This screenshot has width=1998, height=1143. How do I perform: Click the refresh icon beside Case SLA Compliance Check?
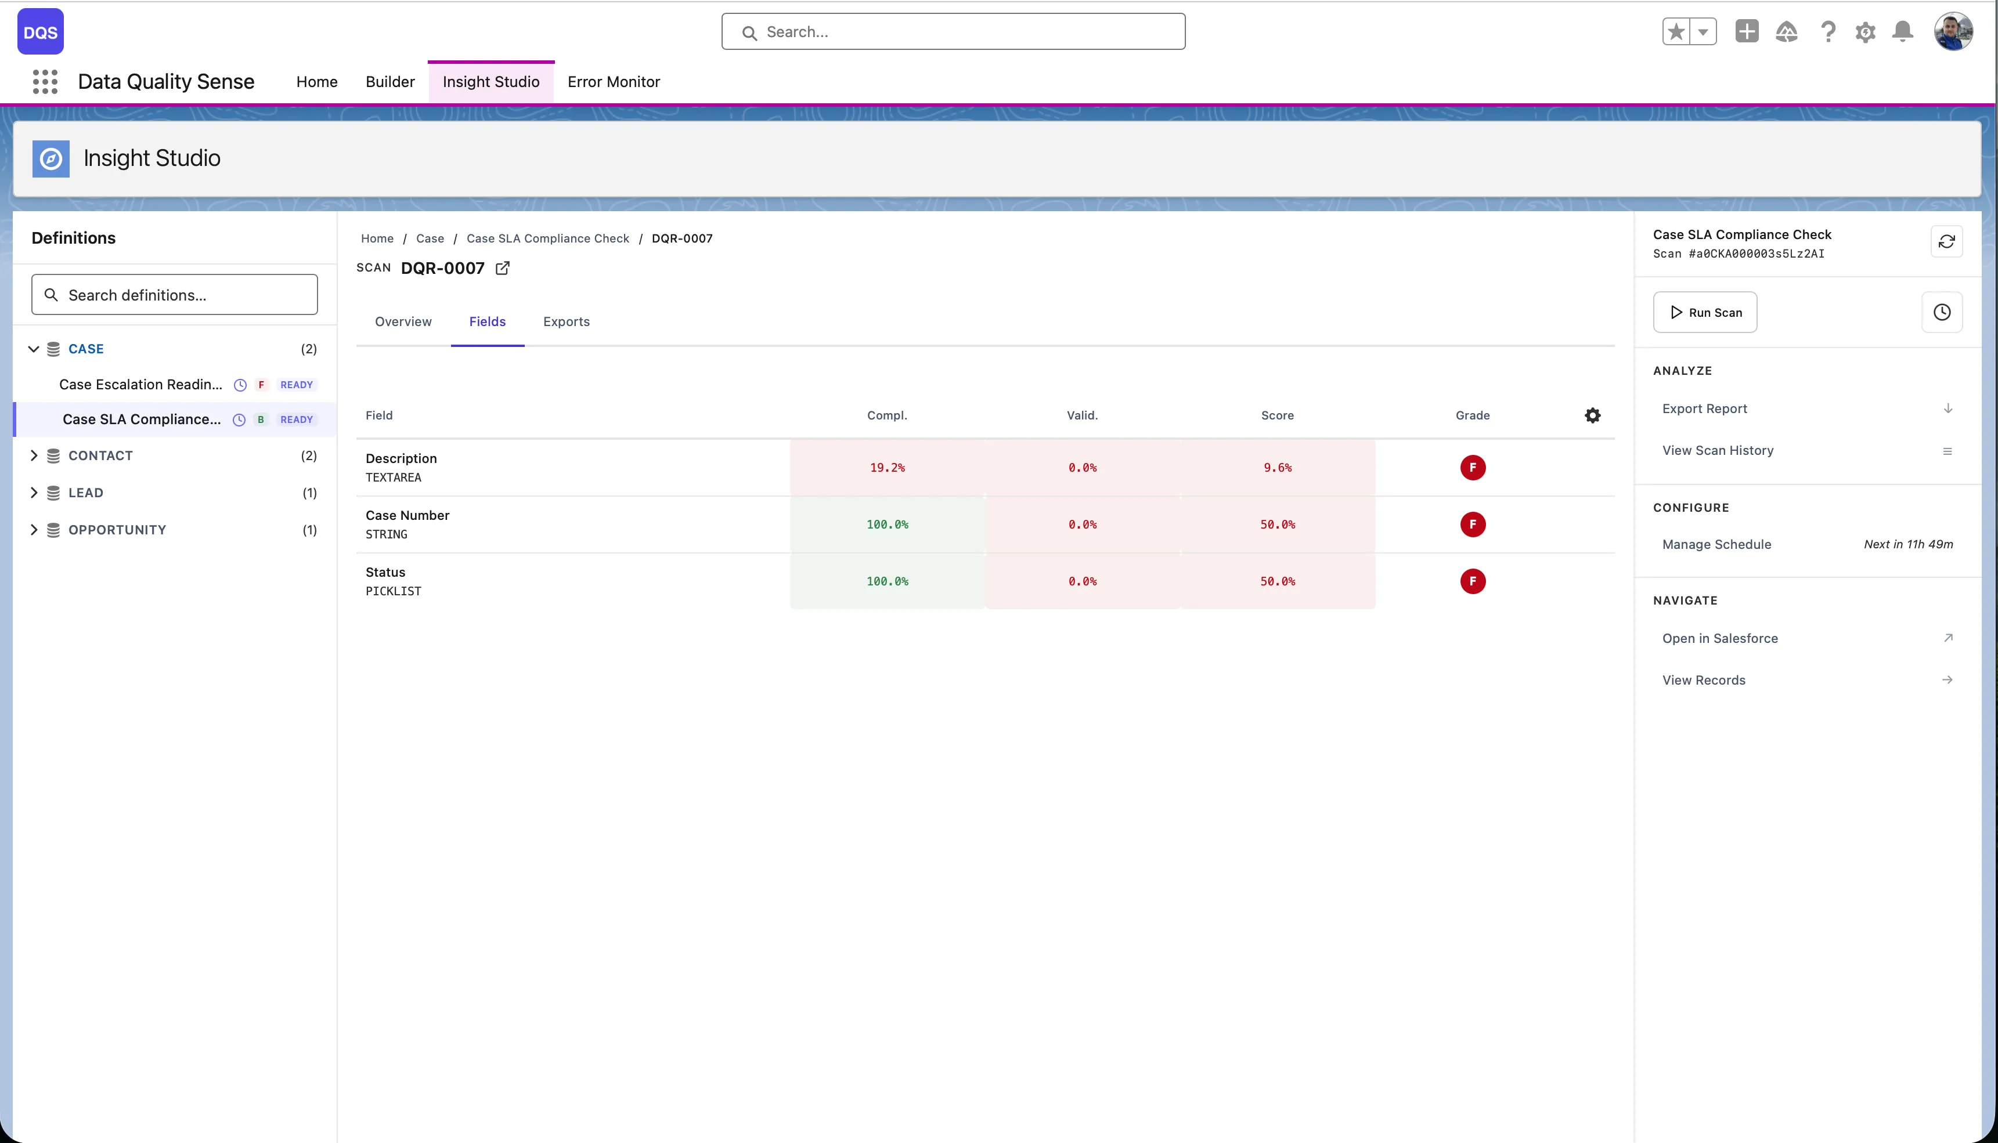pos(1946,242)
